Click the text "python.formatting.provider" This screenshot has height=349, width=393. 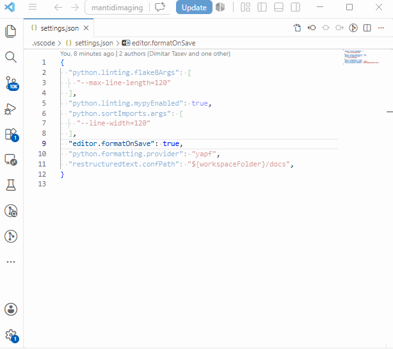126,154
